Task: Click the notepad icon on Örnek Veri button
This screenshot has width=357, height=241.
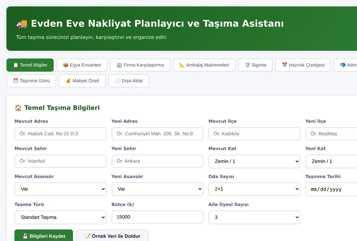Action: 87,236
